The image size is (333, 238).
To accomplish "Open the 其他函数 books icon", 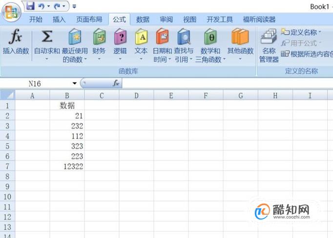I will coord(240,37).
